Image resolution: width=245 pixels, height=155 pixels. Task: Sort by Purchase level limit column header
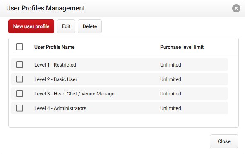pos(182,47)
